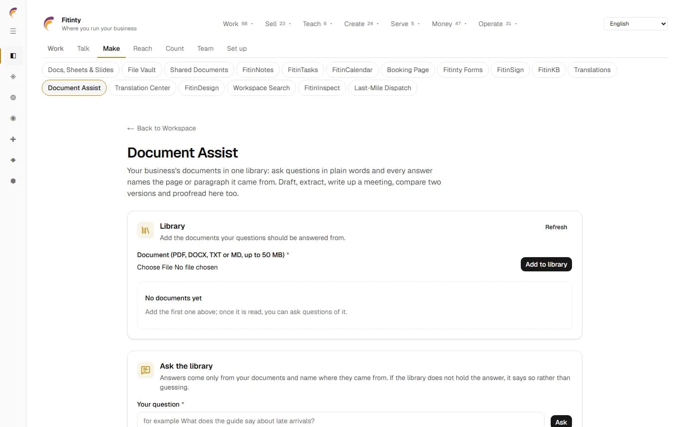Click the Your question input field
This screenshot has height=427, width=683.
[341, 421]
